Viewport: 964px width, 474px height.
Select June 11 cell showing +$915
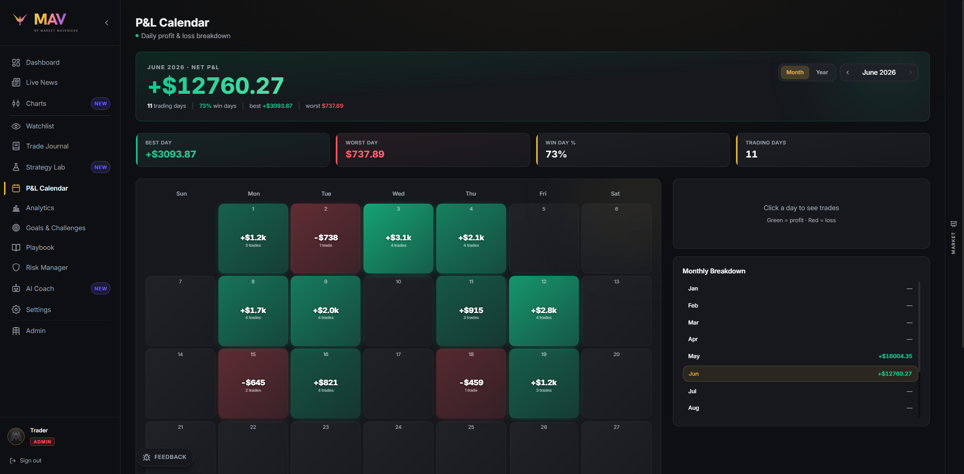tap(471, 311)
